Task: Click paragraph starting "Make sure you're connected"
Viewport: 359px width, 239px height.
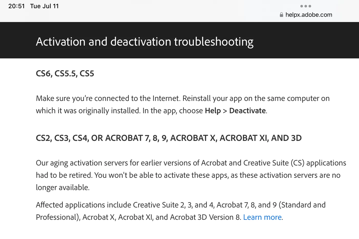Action: 183,105
